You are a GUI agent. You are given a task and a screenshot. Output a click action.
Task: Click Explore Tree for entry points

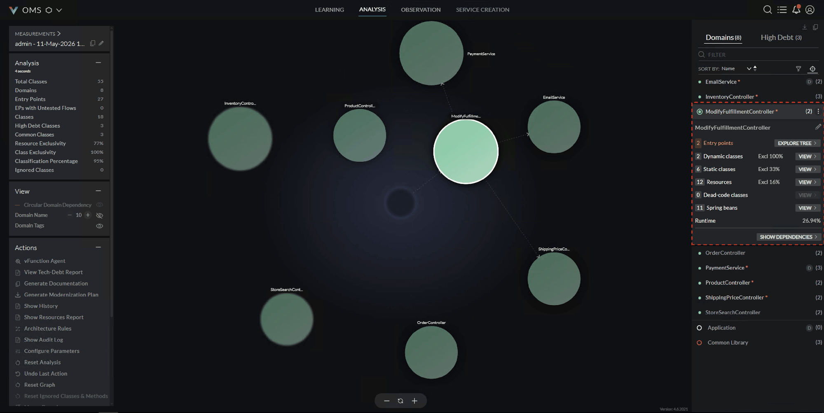tap(797, 143)
